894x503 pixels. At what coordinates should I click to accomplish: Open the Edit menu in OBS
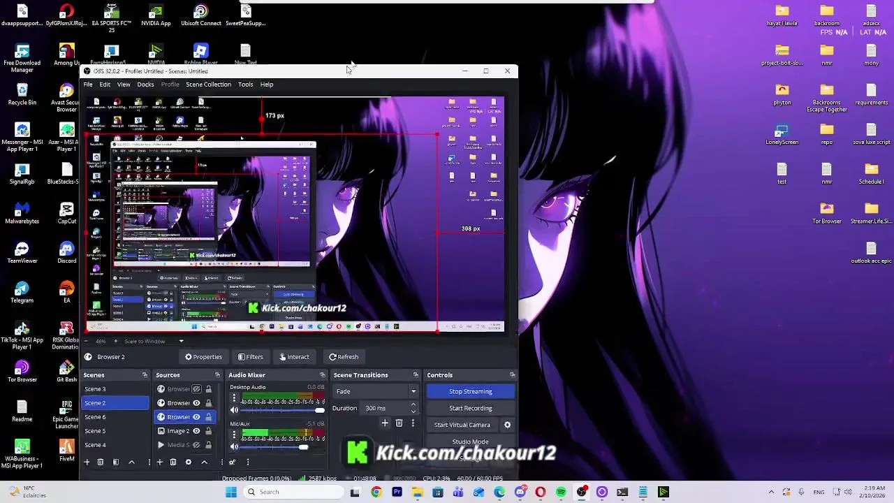coord(105,85)
